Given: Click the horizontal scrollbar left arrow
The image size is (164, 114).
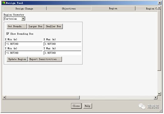Looking at the screenshot, I should (4, 97).
